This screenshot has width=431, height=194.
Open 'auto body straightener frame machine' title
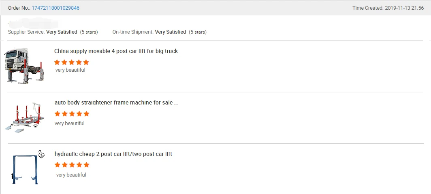tap(116, 103)
